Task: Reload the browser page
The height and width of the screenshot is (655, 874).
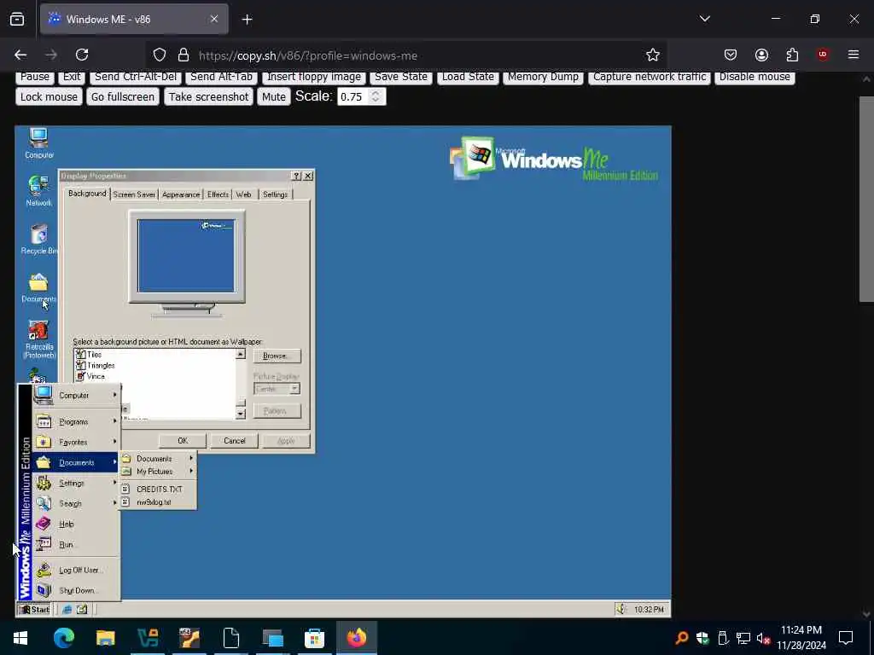Action: tap(82, 55)
